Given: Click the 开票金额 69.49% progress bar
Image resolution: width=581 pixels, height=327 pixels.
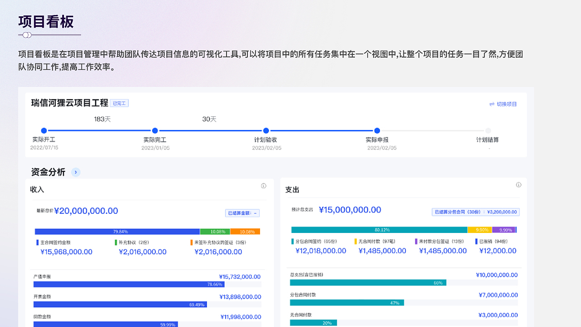Looking at the screenshot, I should (120, 305).
